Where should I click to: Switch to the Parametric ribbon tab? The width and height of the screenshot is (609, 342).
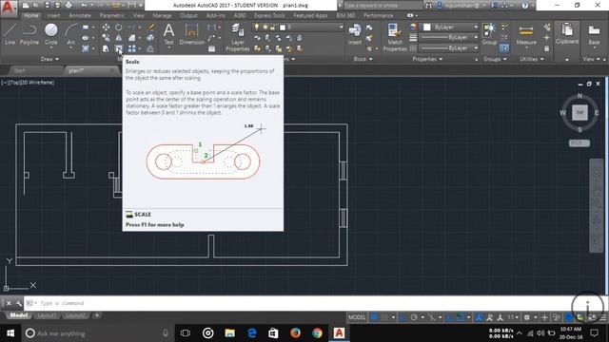(x=112, y=15)
